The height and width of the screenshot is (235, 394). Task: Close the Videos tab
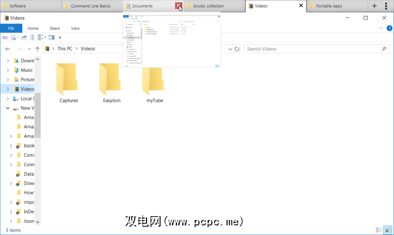click(x=300, y=5)
